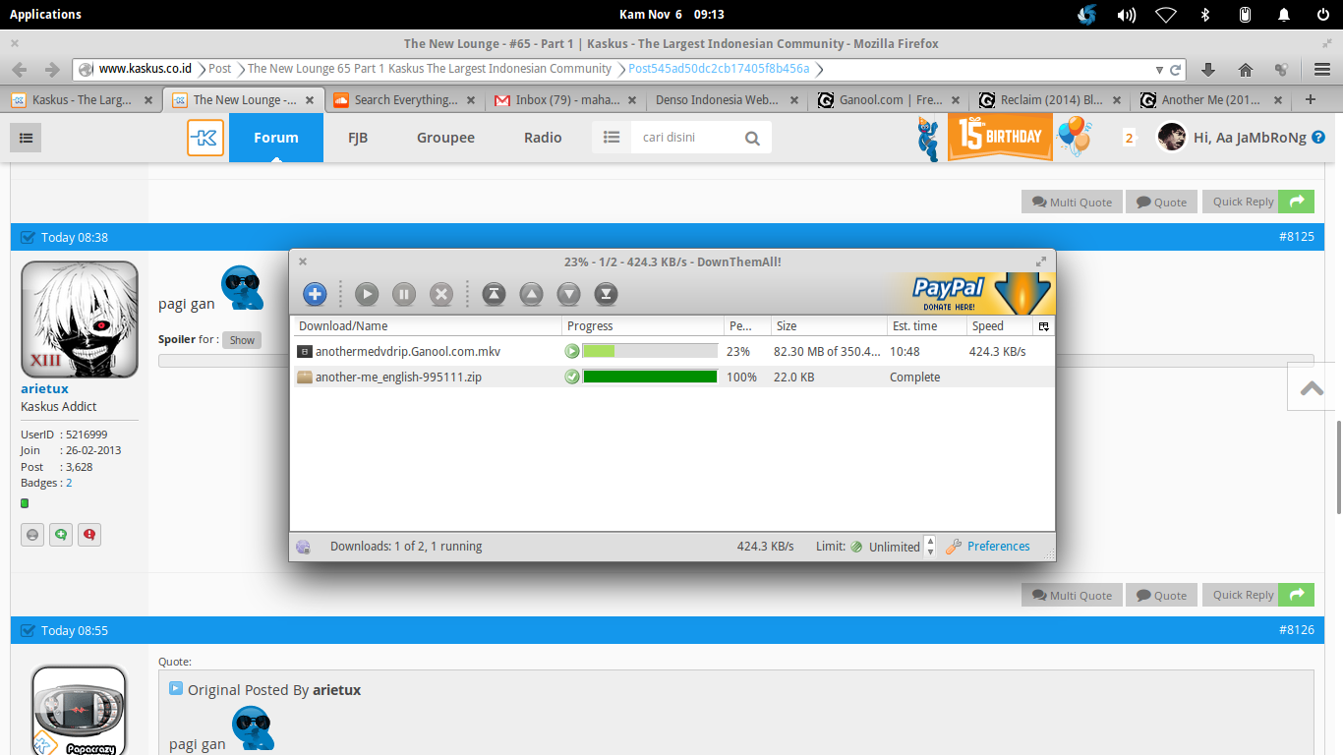
Task: Toggle checkbox on post Today 08:55
Action: [28, 630]
